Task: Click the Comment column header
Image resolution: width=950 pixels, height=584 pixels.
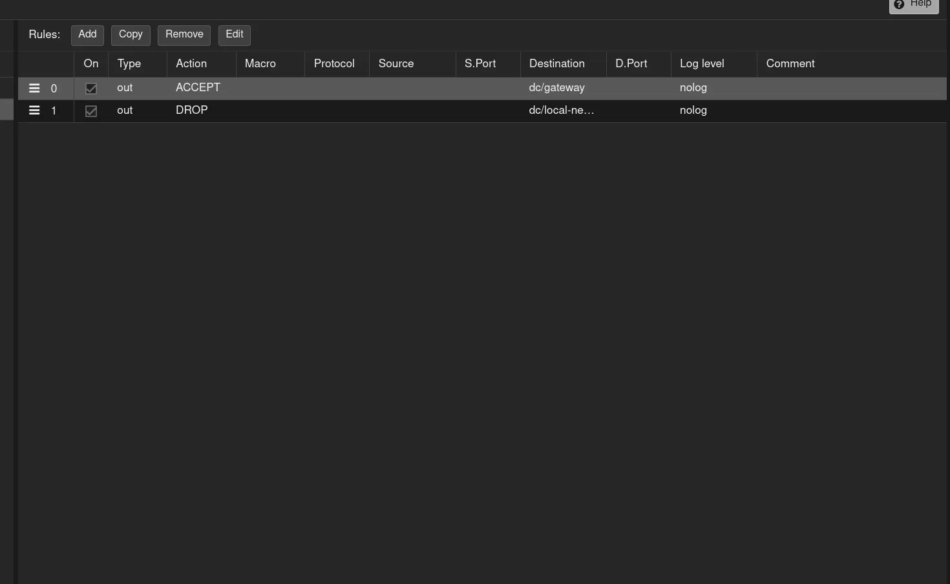Action: point(790,64)
